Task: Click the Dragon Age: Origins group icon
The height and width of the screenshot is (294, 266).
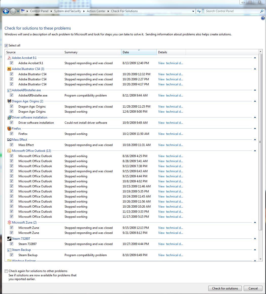Action: pos(9,101)
